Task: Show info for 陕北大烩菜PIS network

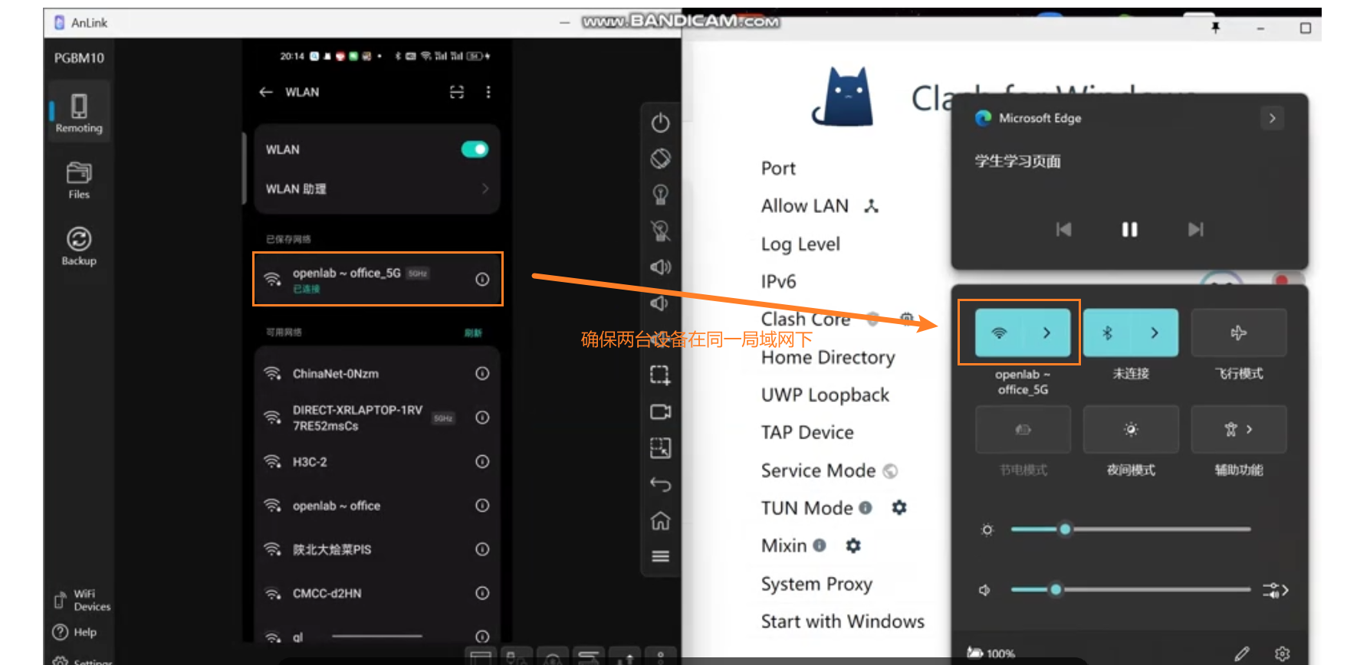Action: click(482, 549)
